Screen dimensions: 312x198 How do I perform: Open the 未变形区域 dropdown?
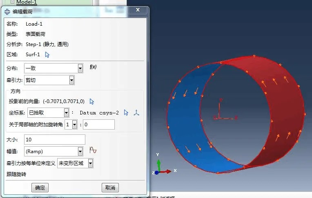coord(90,163)
